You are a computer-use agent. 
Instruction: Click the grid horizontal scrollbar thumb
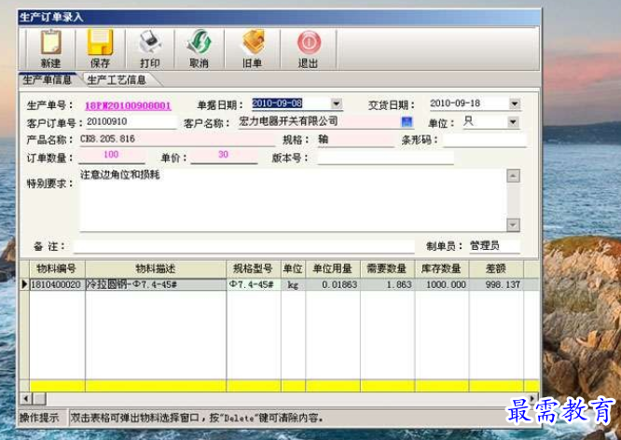[39, 398]
